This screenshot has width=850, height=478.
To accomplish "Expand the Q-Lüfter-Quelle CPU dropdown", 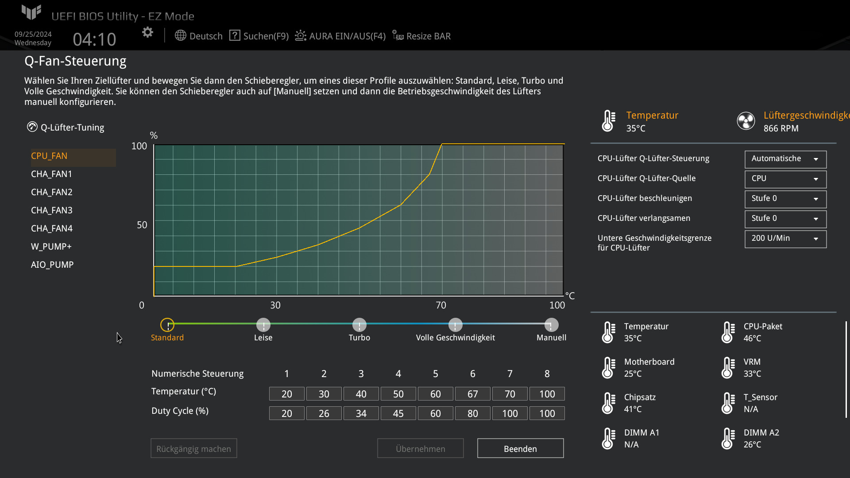I will pos(785,179).
